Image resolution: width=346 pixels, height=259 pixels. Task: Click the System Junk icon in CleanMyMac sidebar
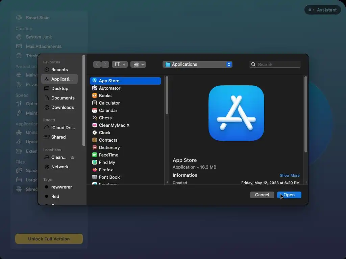19,37
